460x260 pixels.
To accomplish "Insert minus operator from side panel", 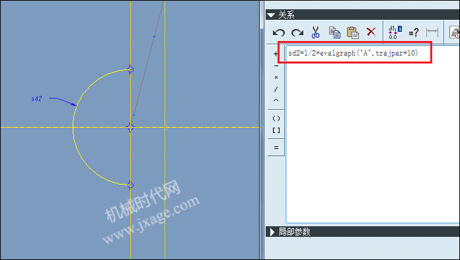I will 276,65.
